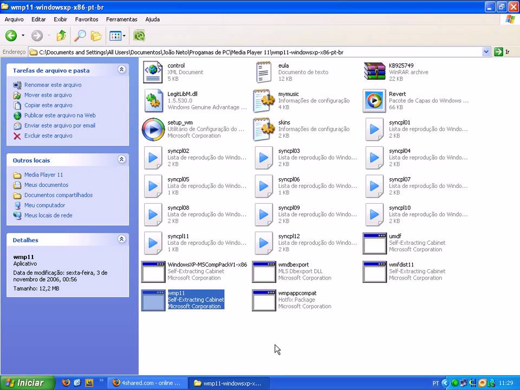The image size is (520, 390).
Task: Open Meus documentos link
Action: click(x=46, y=185)
